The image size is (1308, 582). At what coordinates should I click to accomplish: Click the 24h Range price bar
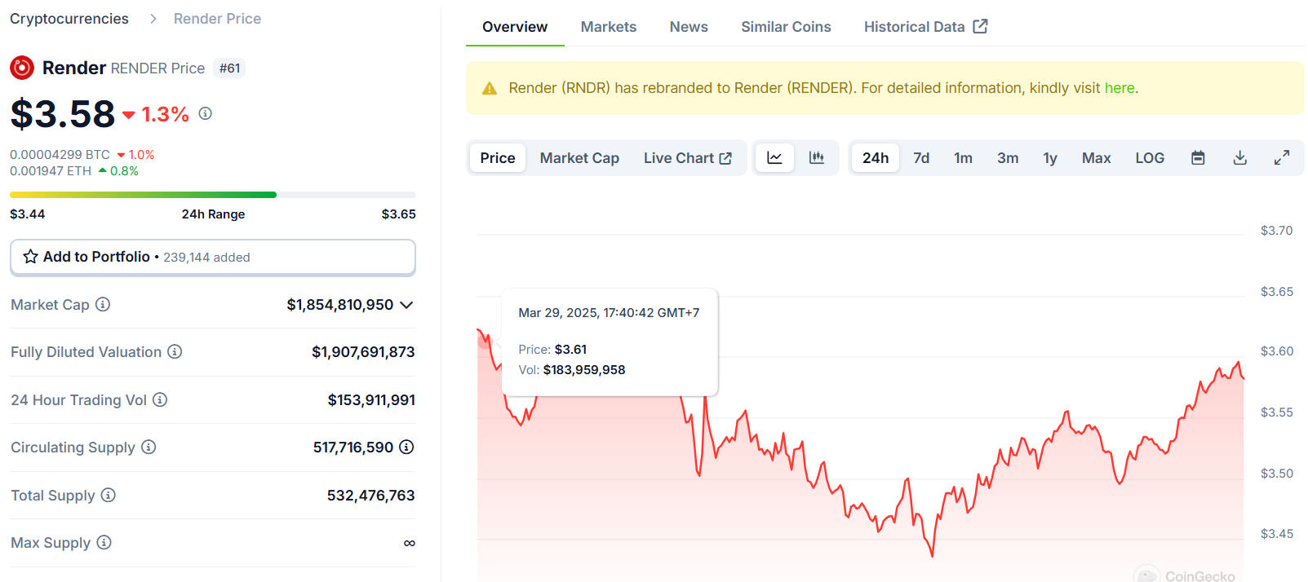click(x=213, y=195)
